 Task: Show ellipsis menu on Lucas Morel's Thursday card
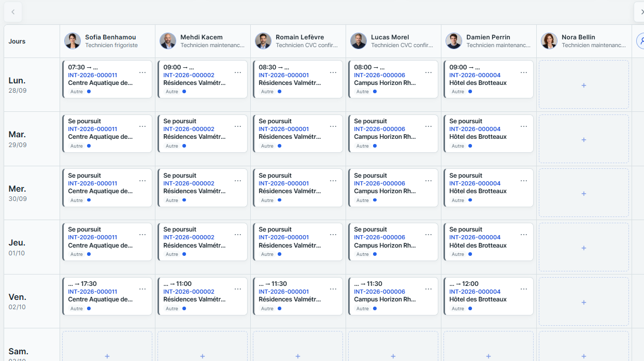tap(428, 234)
